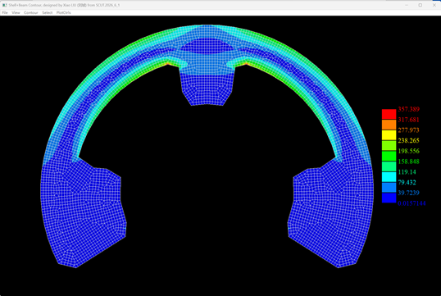Click the dark blue legend swatch
The width and height of the screenshot is (441, 296).
[x=389, y=198]
